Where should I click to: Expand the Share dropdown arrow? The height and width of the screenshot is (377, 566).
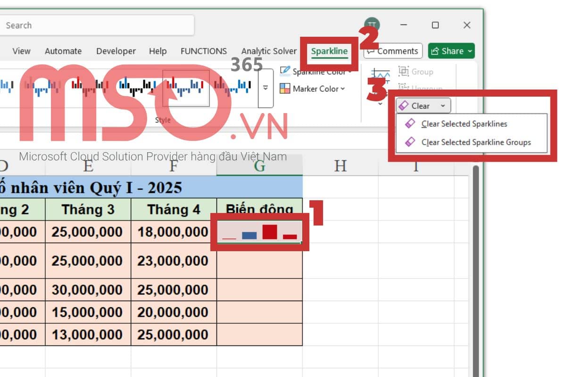point(469,51)
